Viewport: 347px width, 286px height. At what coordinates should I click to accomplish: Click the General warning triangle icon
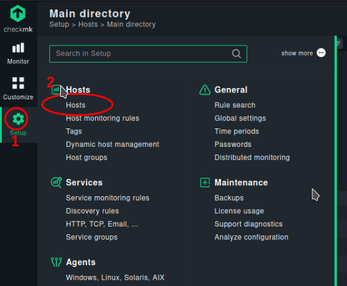point(205,90)
